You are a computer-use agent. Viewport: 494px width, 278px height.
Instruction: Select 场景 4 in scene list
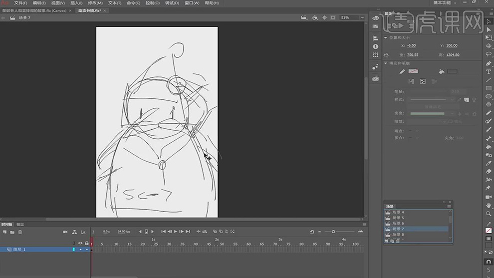(416, 212)
